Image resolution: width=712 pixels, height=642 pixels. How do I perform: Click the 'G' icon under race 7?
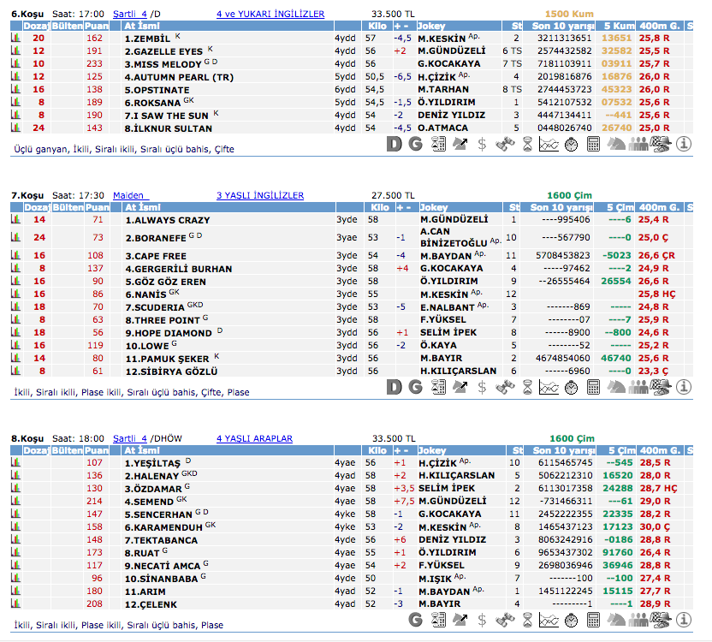[x=416, y=388]
